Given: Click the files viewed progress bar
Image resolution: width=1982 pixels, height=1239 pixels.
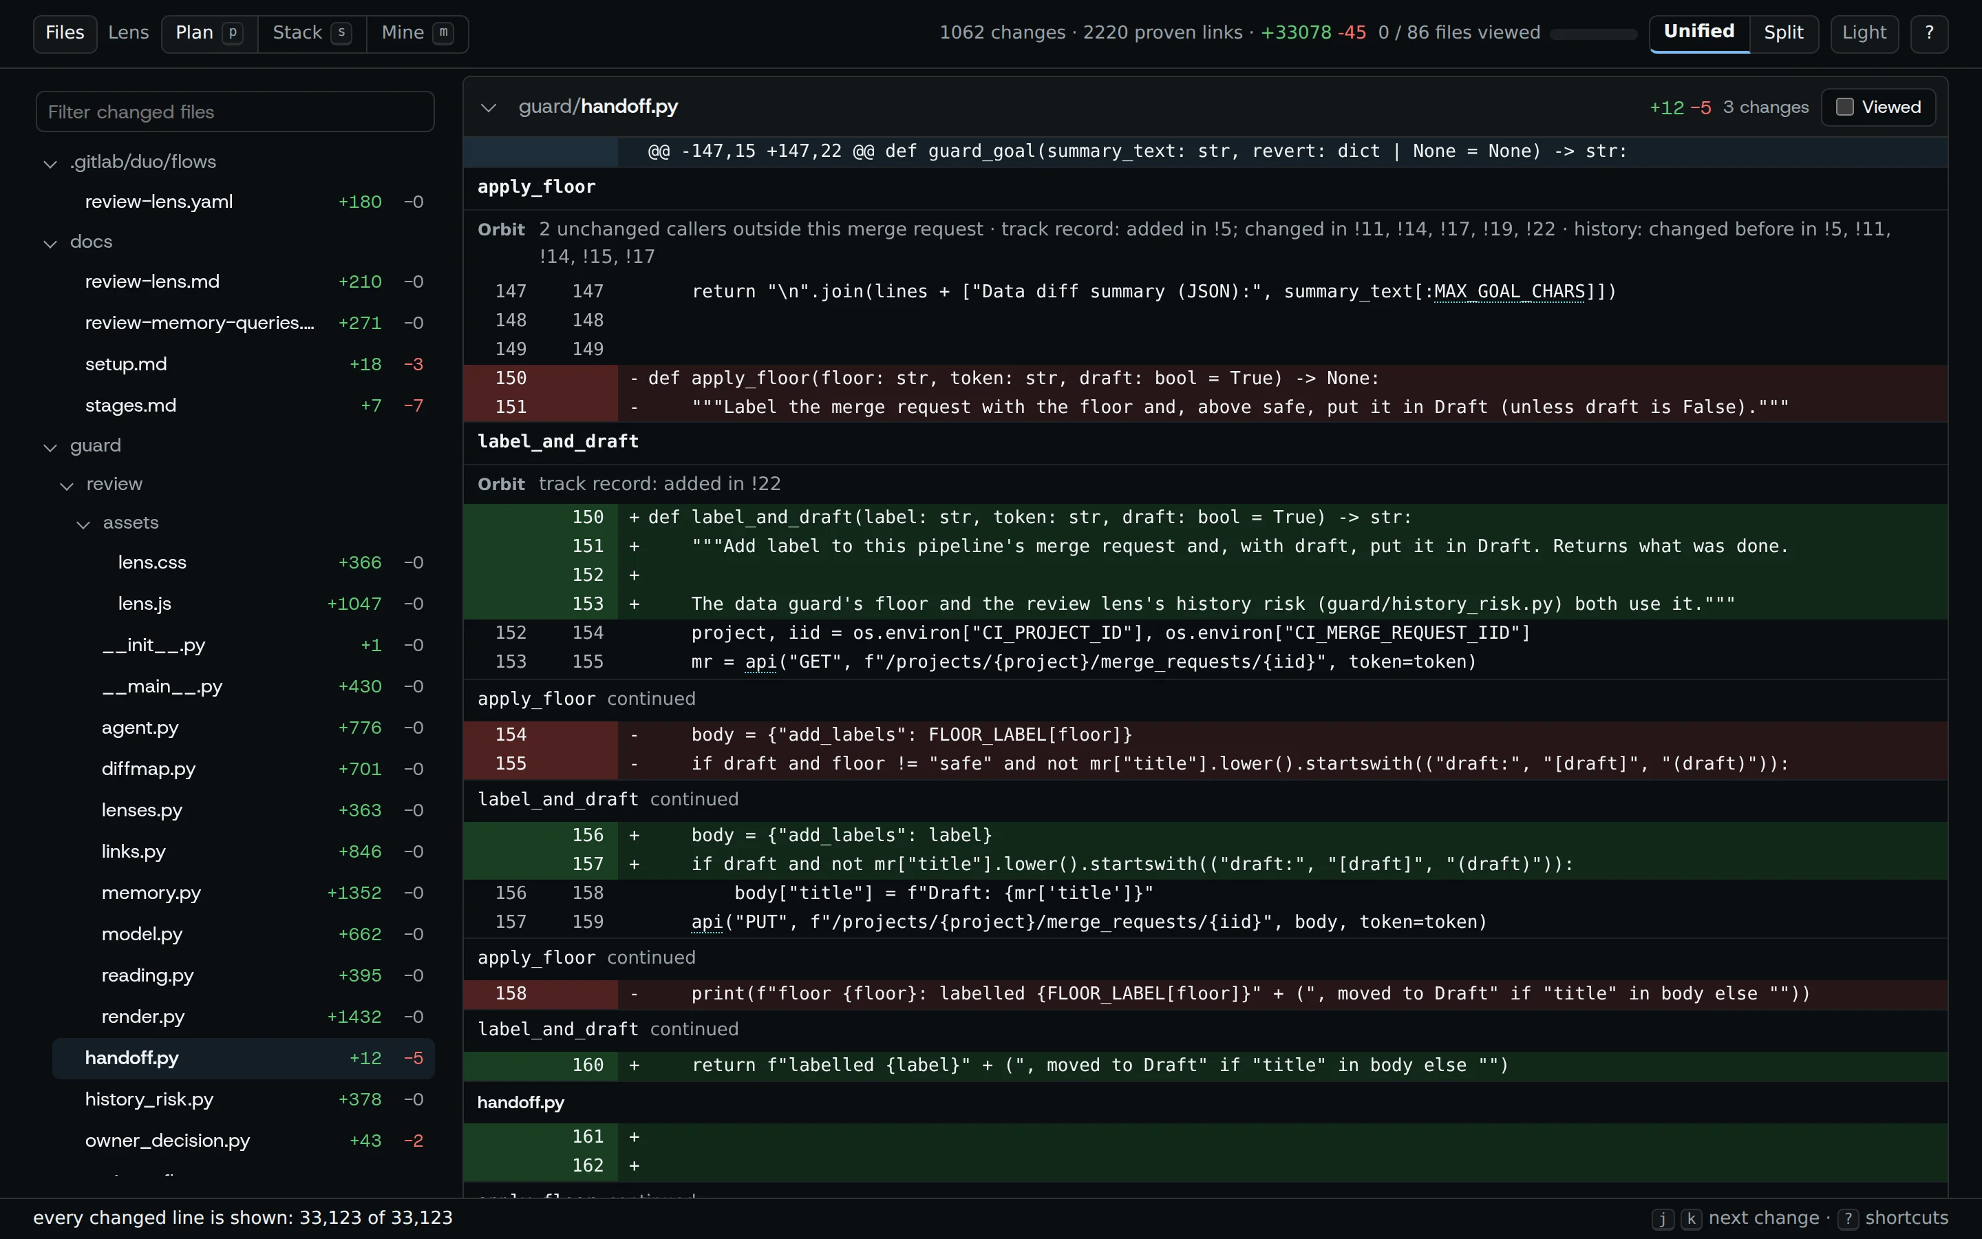Looking at the screenshot, I should [1593, 34].
